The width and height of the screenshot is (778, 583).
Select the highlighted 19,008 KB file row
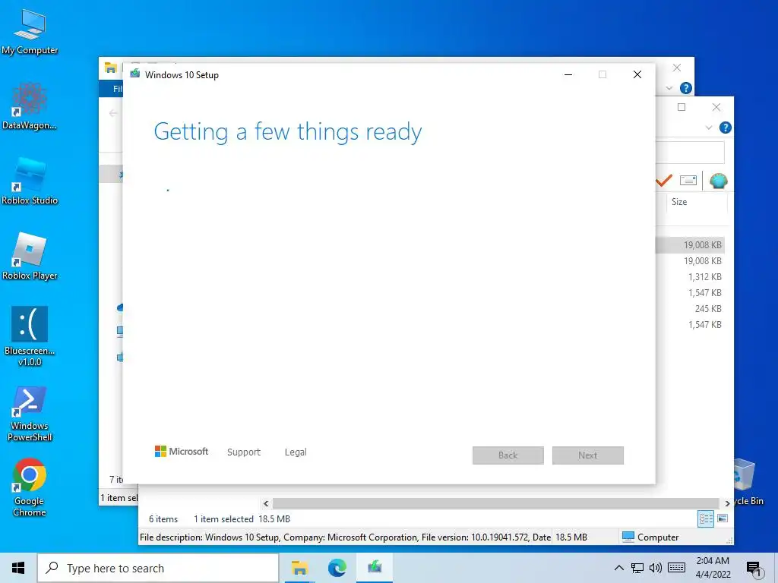(690, 245)
